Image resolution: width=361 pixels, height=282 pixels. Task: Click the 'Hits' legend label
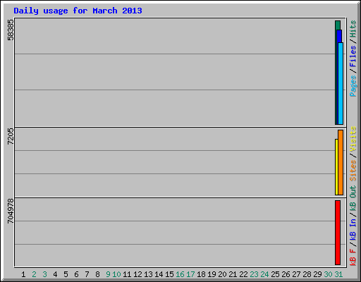(353, 29)
